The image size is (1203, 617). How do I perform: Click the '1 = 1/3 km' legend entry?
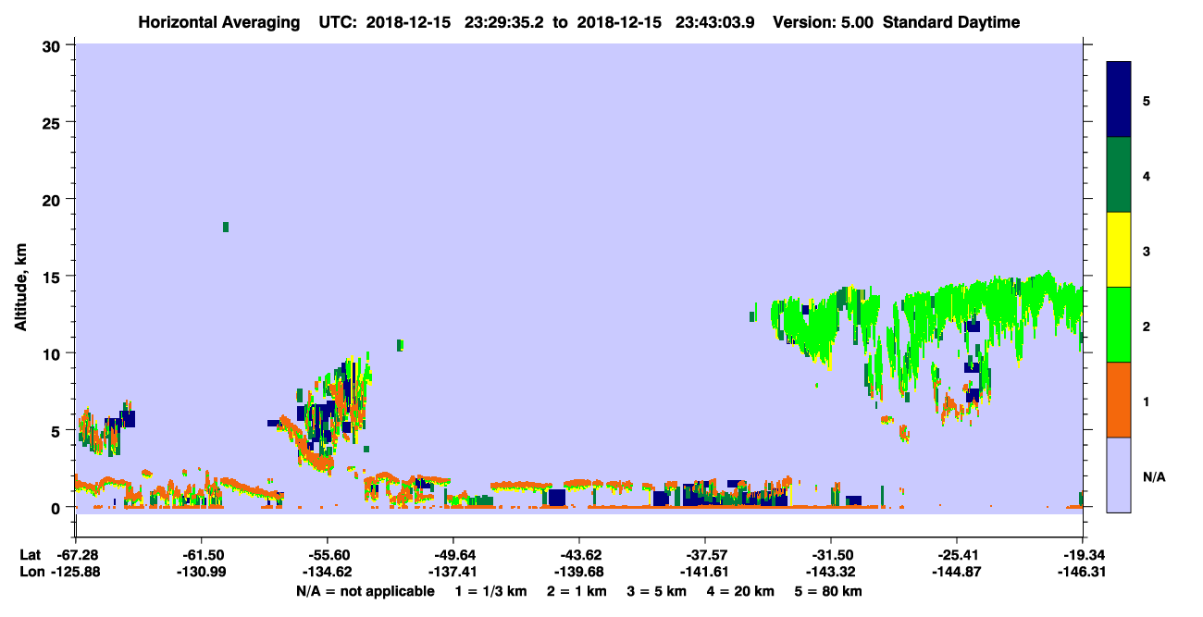[x=491, y=591]
